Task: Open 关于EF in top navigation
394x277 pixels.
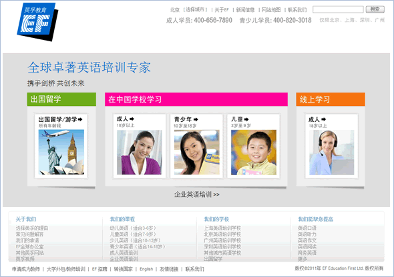Action: click(222, 10)
